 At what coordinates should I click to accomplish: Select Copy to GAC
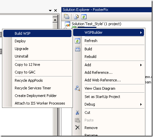point(37,72)
